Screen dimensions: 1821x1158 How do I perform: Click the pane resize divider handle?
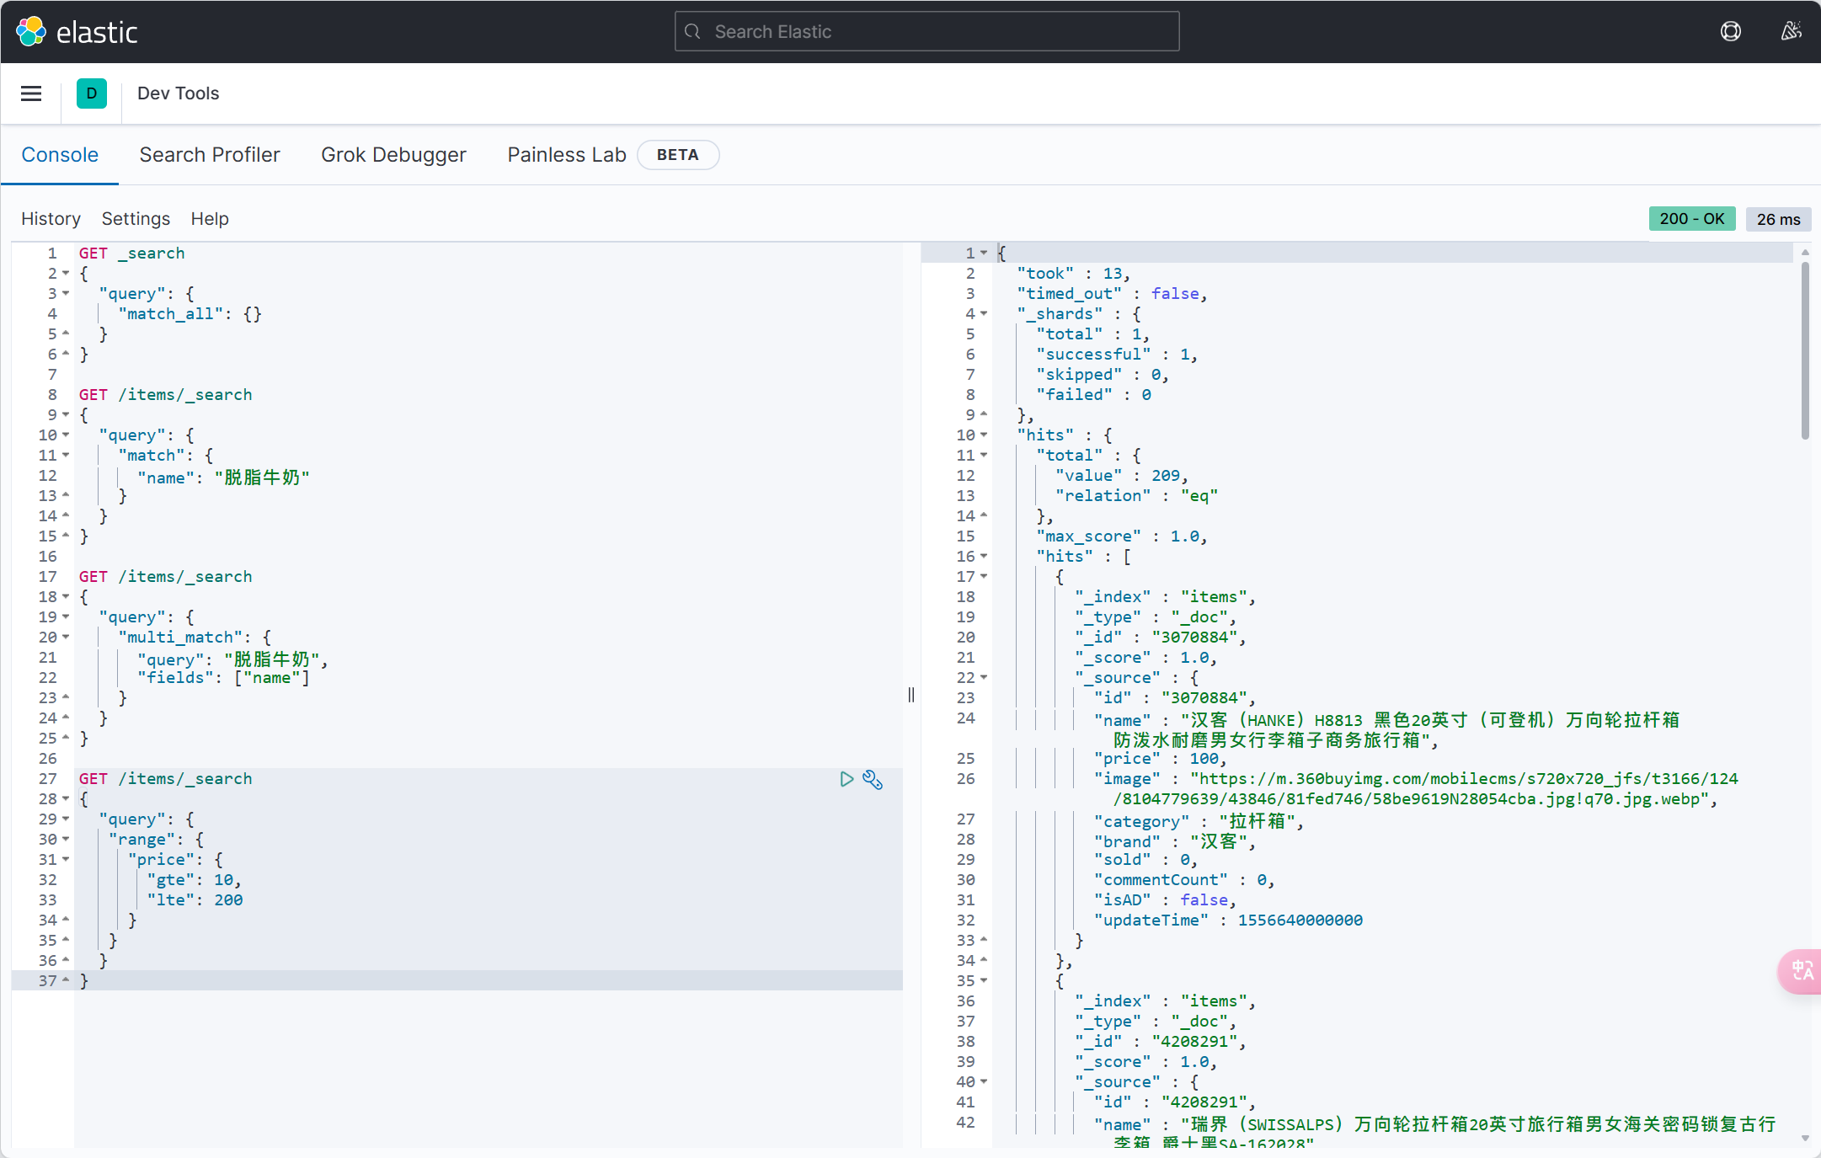(x=911, y=695)
